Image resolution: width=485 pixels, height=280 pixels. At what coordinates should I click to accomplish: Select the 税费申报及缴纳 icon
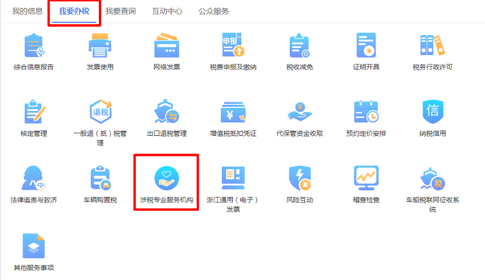(x=233, y=46)
